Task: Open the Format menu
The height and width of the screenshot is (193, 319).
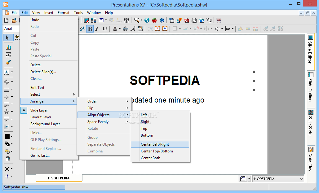Action: [x=64, y=13]
